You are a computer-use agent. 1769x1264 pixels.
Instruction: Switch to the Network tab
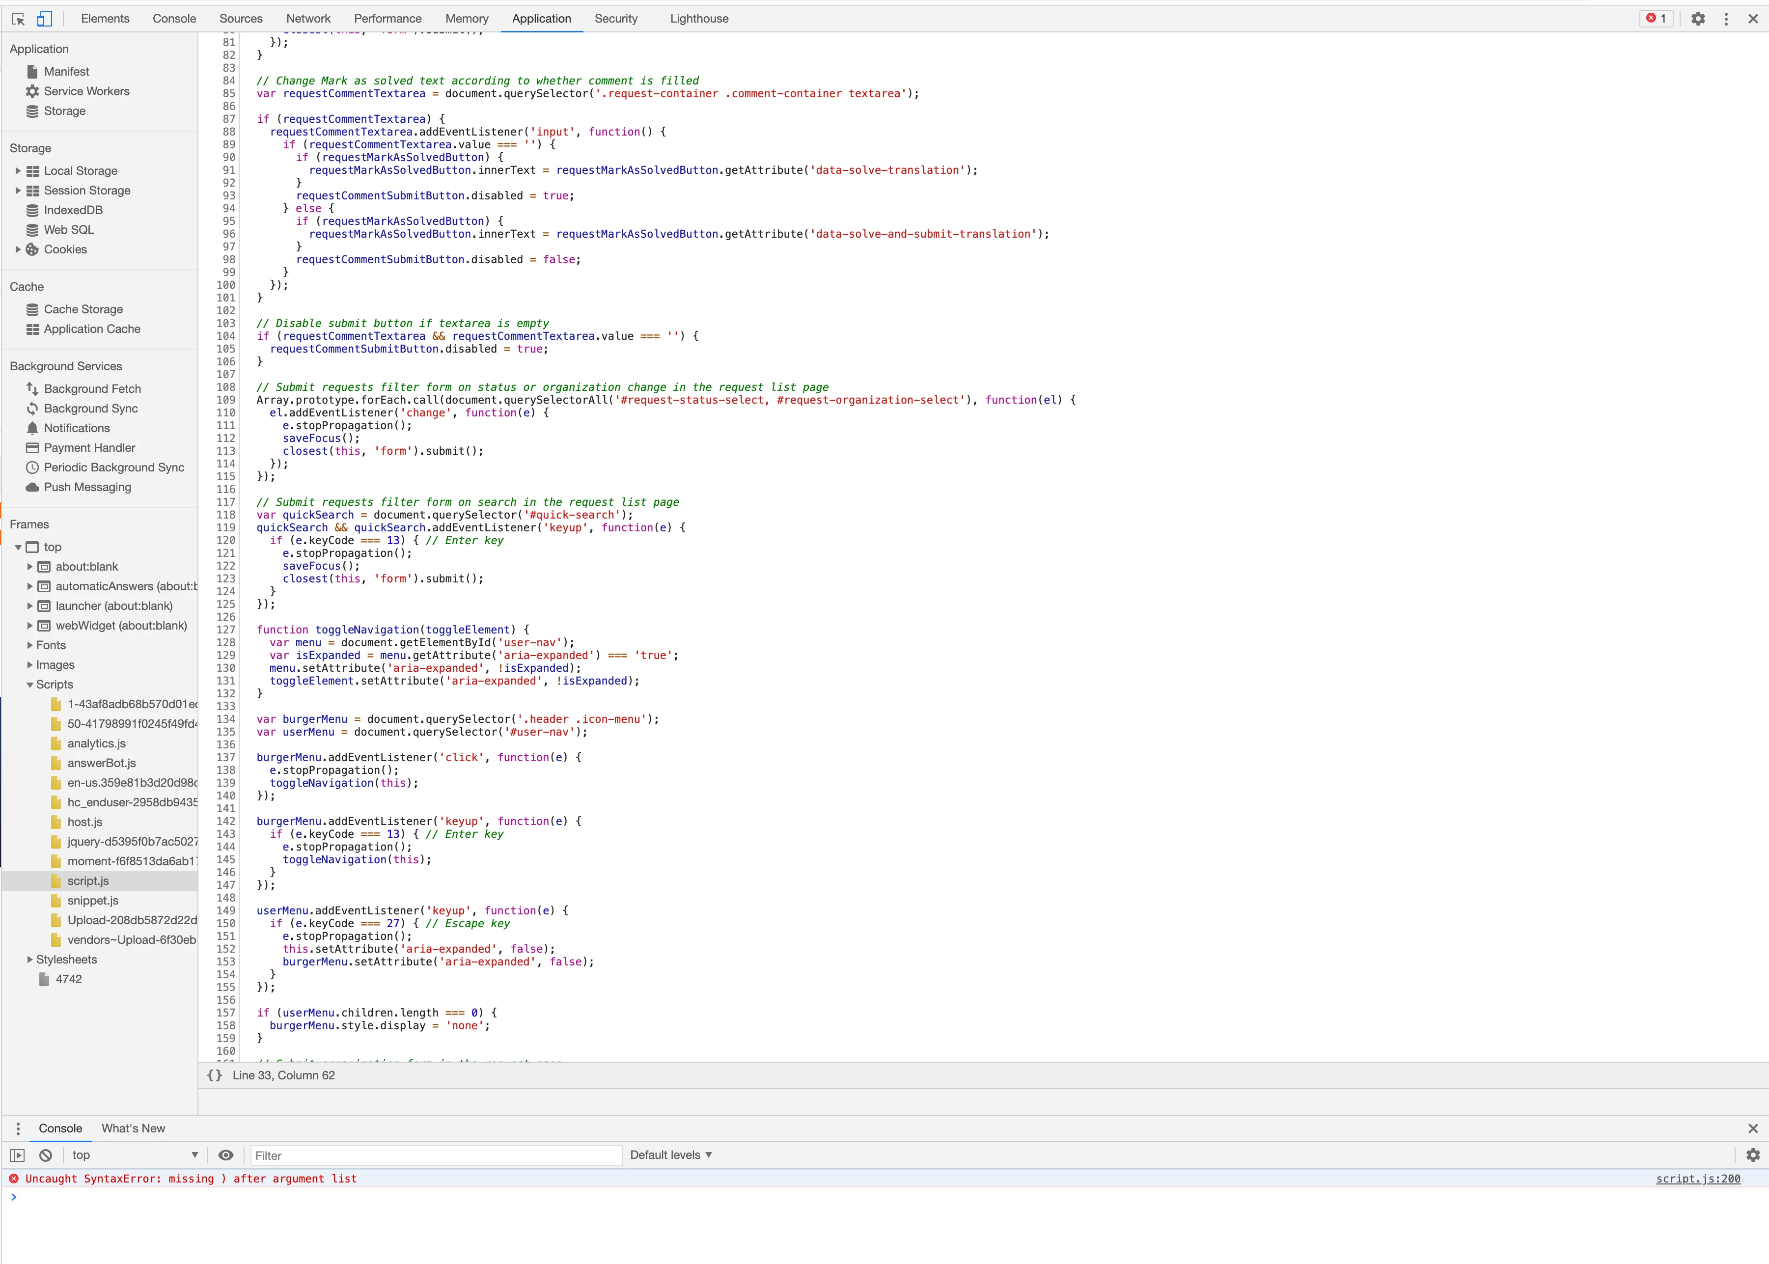[x=308, y=19]
